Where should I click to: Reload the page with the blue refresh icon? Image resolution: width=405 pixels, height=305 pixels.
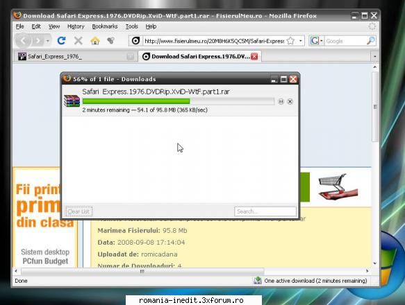pyautogui.click(x=61, y=40)
